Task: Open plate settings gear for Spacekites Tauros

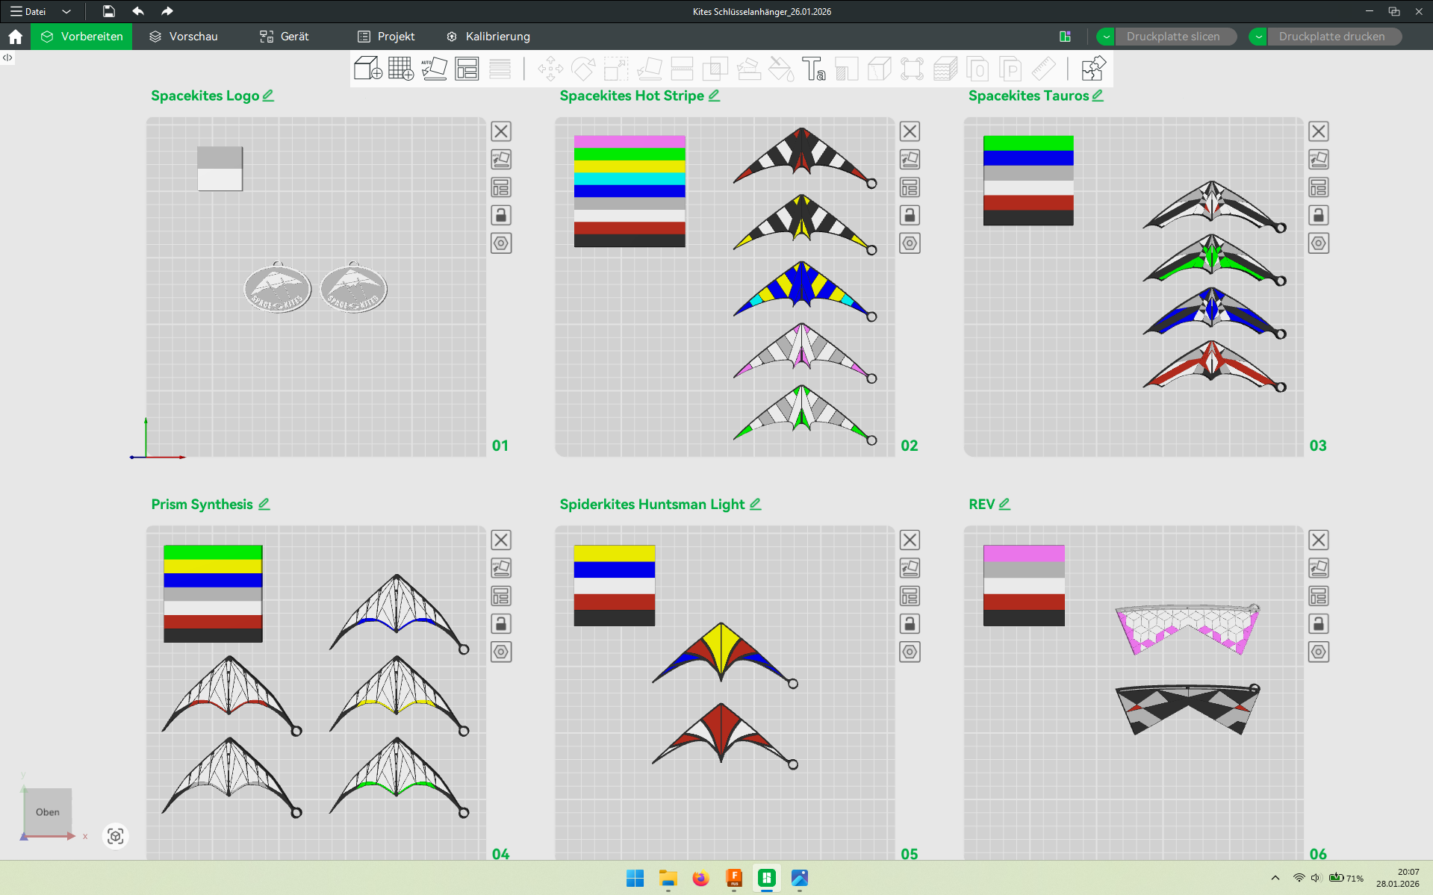Action: pyautogui.click(x=1318, y=243)
